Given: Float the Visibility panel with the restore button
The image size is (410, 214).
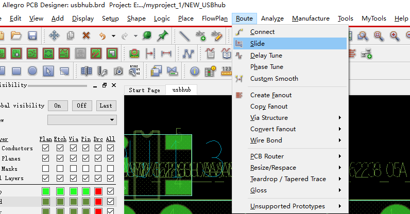Looking at the screenshot, I should pyautogui.click(x=105, y=85).
